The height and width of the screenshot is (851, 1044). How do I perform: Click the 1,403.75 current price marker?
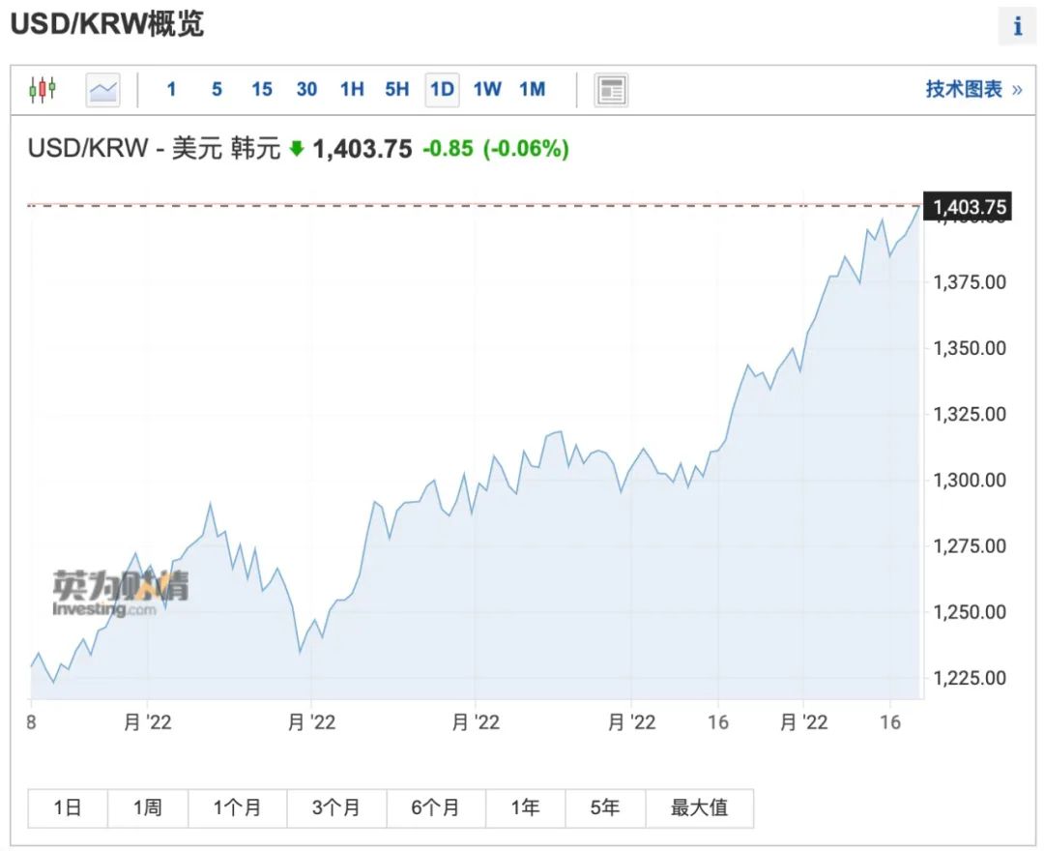967,207
